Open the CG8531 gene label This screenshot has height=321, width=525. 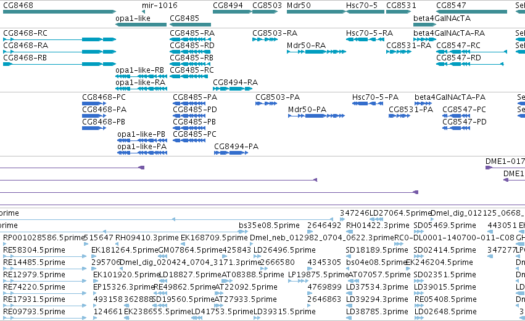click(x=401, y=6)
